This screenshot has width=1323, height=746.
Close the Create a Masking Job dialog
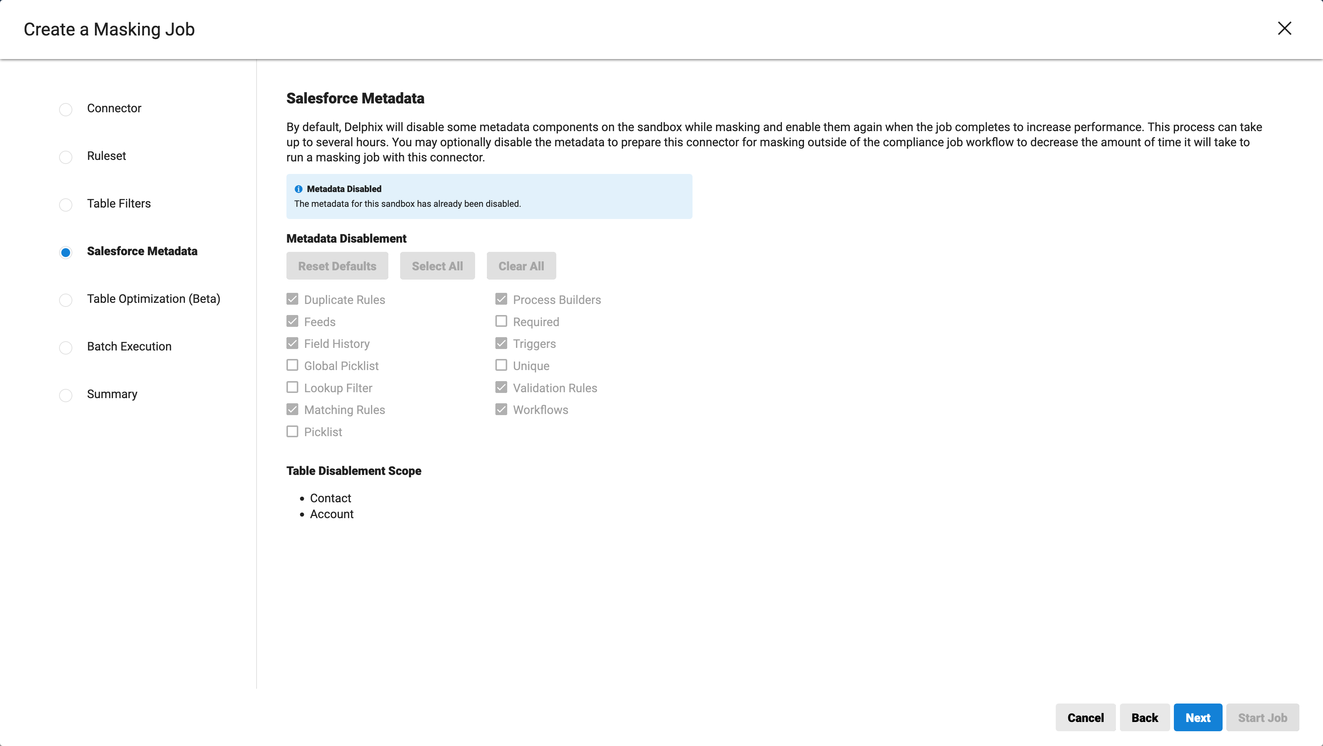point(1284,28)
